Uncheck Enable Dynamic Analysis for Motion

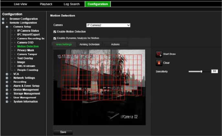tap(55, 38)
